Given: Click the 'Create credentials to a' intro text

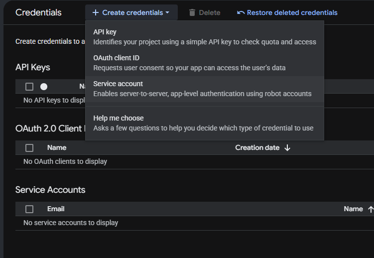Looking at the screenshot, I should tap(50, 41).
